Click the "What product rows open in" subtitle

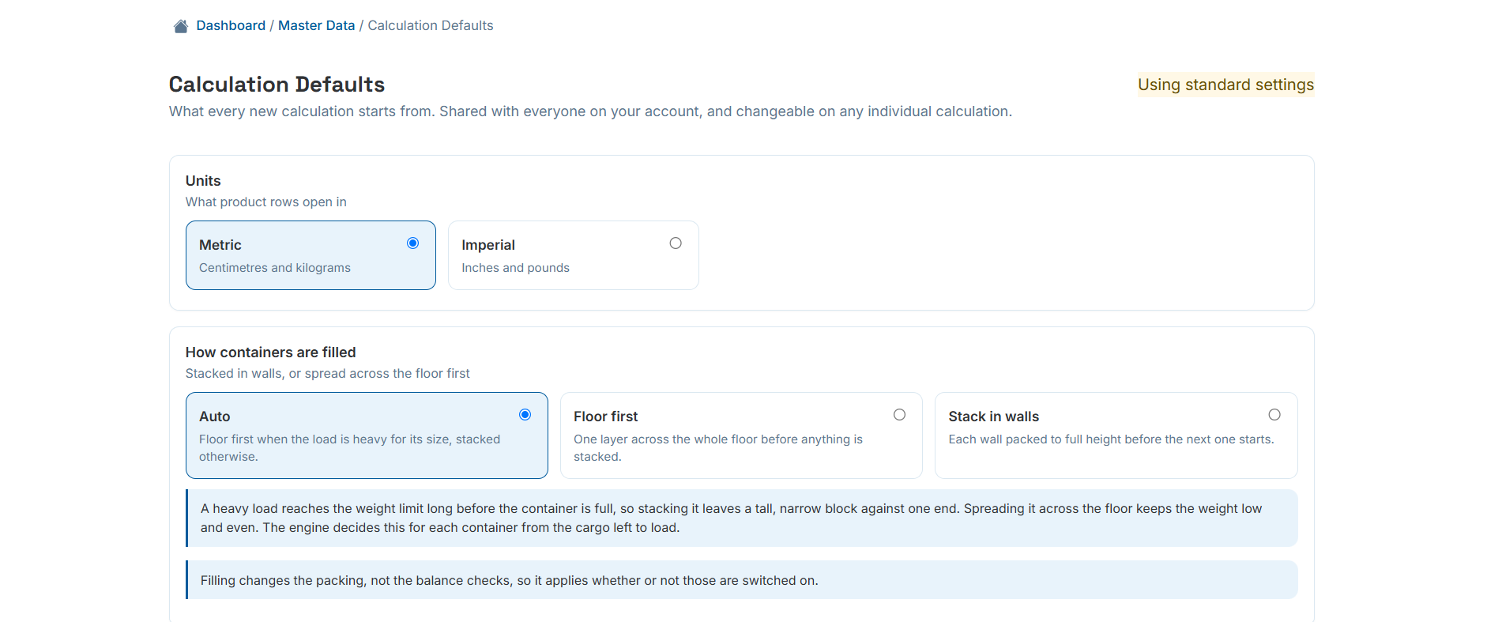[x=266, y=202]
